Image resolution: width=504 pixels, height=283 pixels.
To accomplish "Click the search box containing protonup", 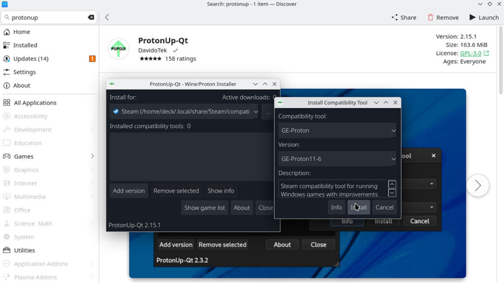I will 49,17.
